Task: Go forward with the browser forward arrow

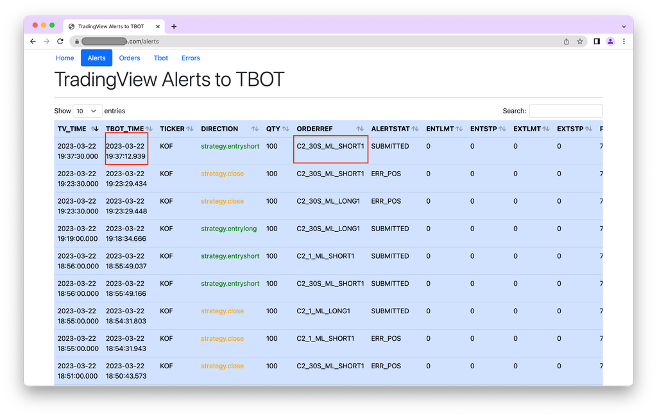Action: click(x=46, y=42)
